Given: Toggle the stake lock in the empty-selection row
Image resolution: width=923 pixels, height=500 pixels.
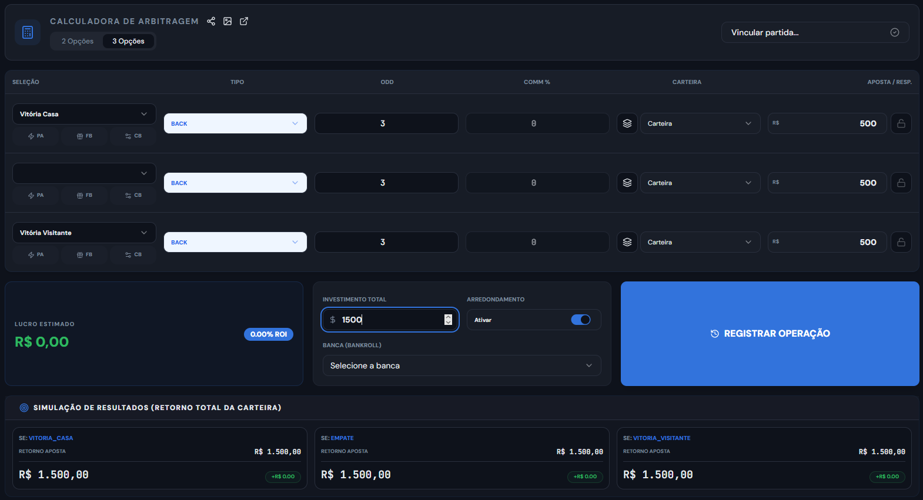Looking at the screenshot, I should (x=901, y=183).
